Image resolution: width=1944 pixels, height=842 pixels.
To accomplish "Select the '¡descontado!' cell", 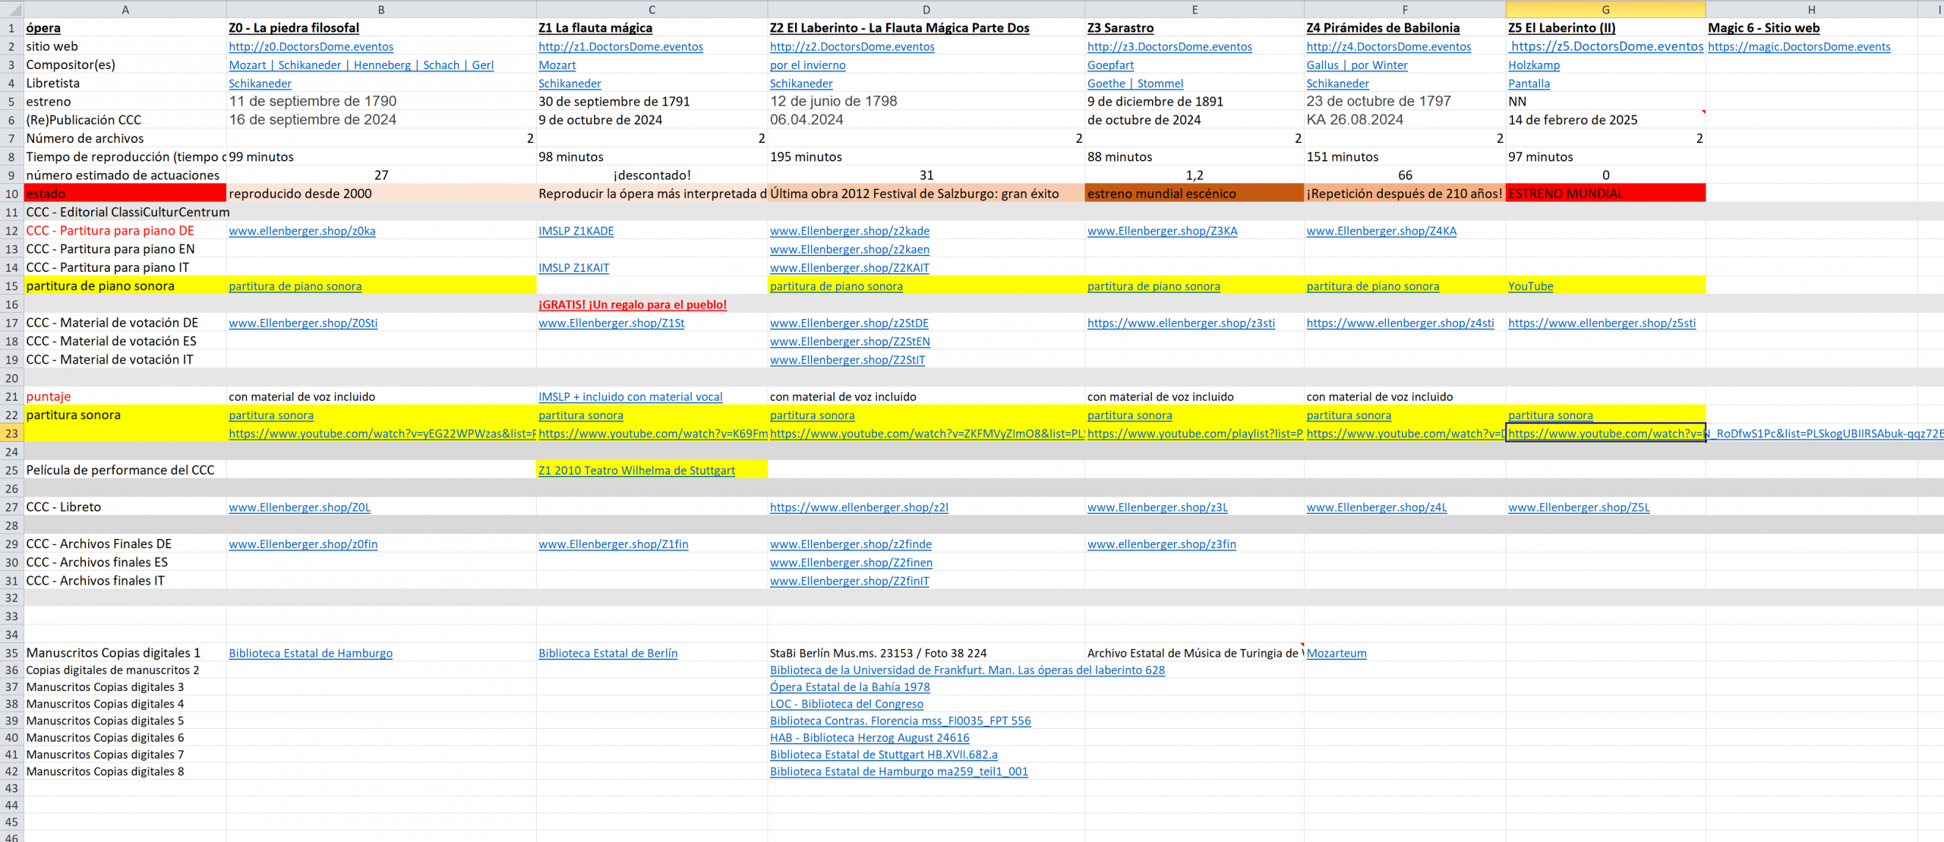I will (x=652, y=176).
